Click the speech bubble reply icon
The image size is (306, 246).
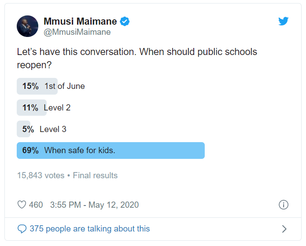click(22, 229)
